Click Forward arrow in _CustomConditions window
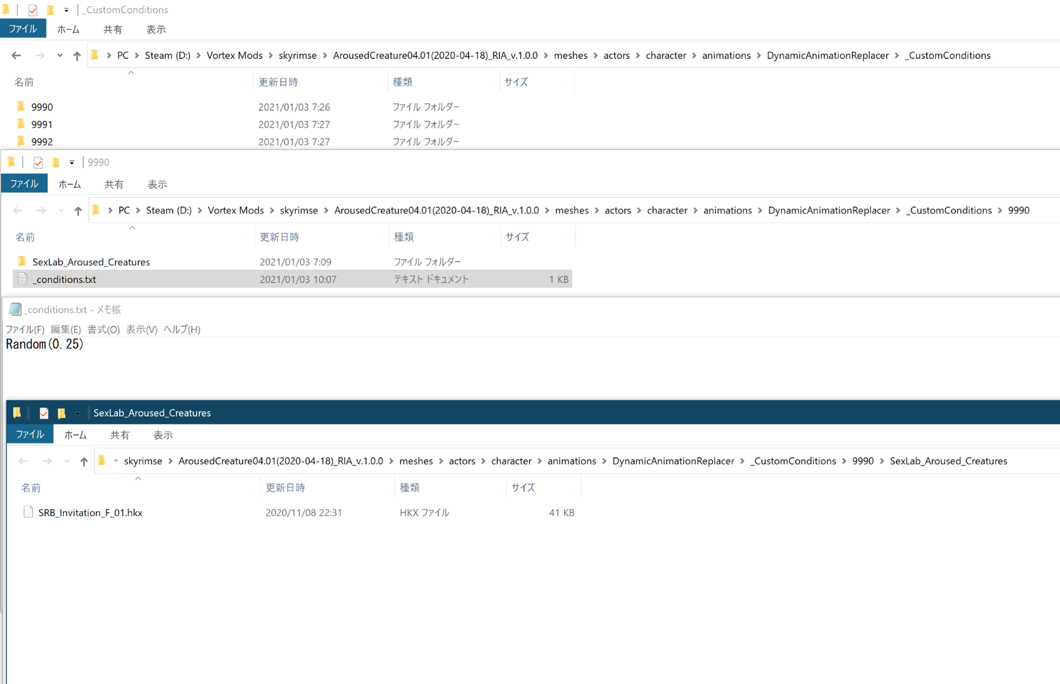 point(40,56)
